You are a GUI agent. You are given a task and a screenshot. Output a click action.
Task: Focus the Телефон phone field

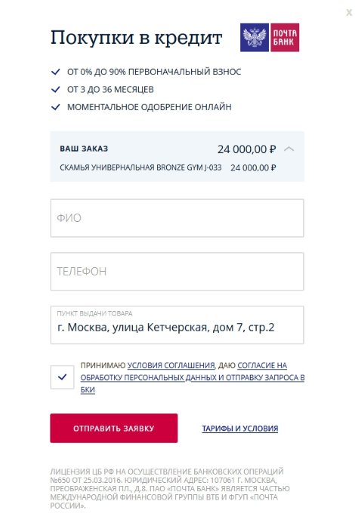click(177, 272)
